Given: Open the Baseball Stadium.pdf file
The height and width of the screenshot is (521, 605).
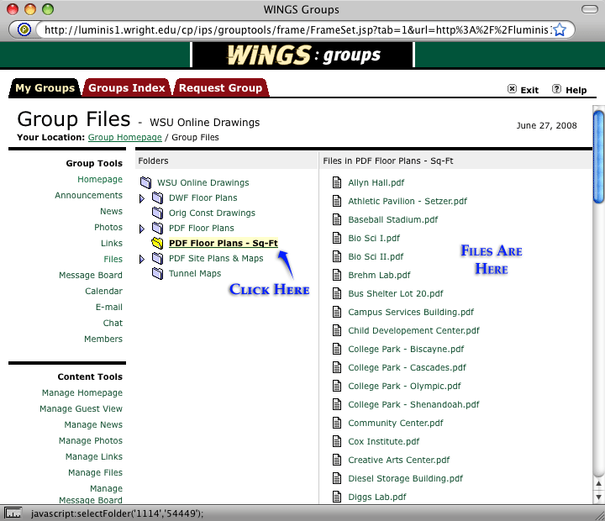Looking at the screenshot, I should (x=392, y=220).
